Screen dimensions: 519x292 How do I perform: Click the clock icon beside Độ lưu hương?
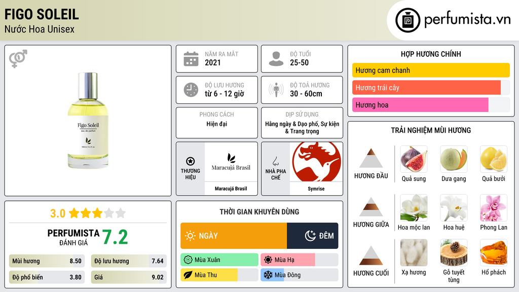pyautogui.click(x=191, y=90)
